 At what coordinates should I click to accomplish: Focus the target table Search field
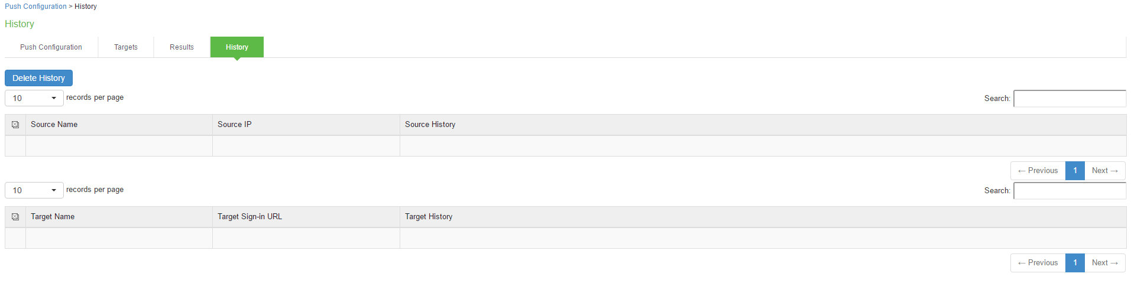pyautogui.click(x=1070, y=191)
